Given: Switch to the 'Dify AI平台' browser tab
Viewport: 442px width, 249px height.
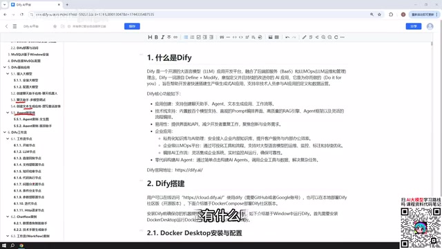Looking at the screenshot, I should point(35,5).
